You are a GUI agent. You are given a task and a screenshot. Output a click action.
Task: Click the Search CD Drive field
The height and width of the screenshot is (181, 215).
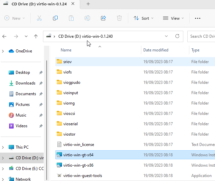201,36
